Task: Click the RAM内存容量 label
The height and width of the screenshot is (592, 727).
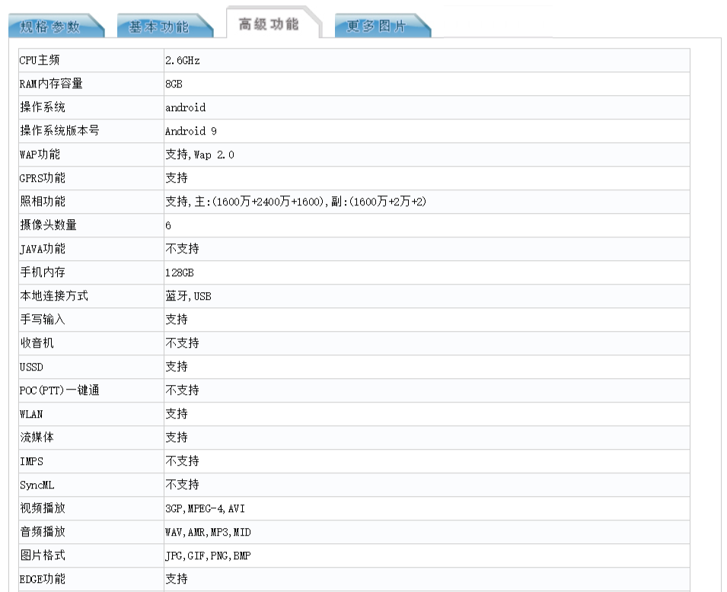Action: (51, 84)
